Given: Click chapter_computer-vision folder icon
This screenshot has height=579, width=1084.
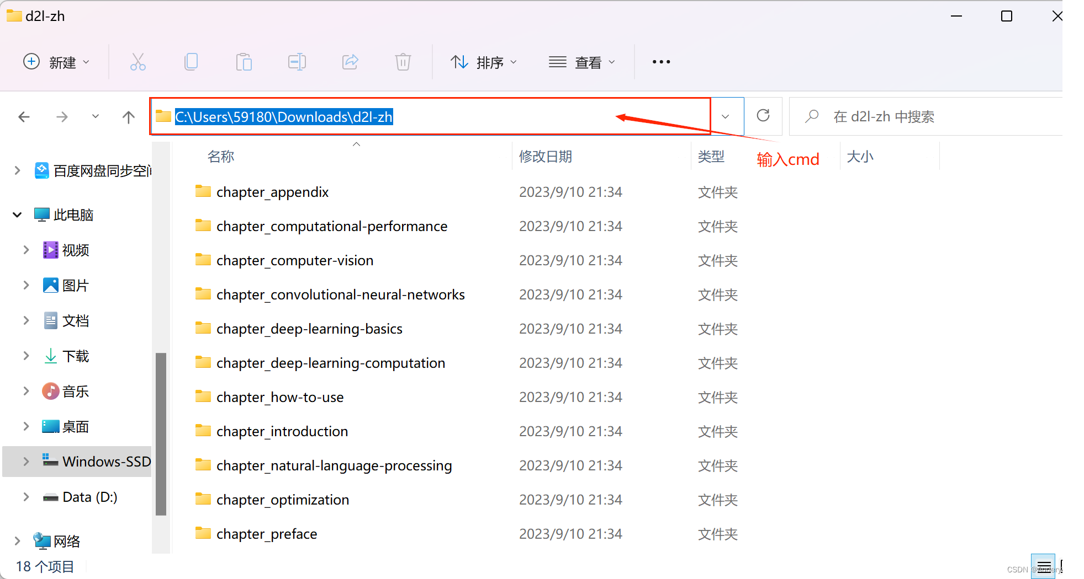Looking at the screenshot, I should pyautogui.click(x=203, y=260).
